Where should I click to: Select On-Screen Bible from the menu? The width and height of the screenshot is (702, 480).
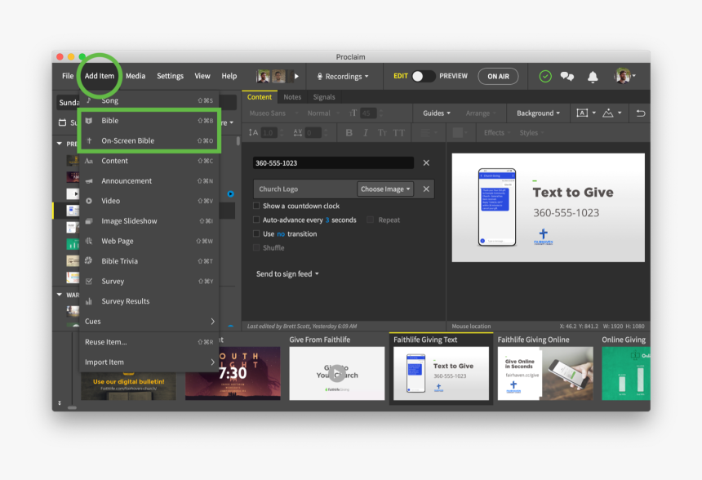pyautogui.click(x=127, y=140)
